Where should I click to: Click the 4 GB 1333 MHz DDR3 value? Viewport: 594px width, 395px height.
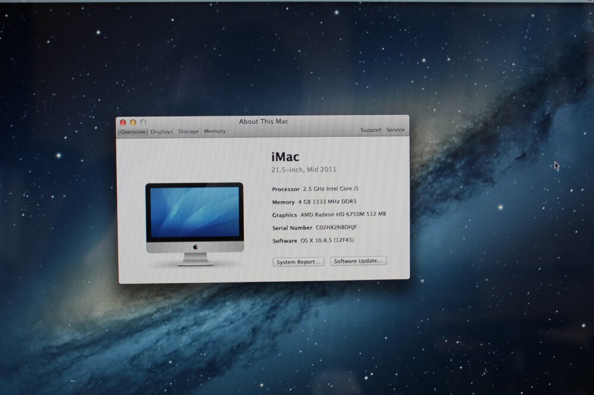point(327,202)
